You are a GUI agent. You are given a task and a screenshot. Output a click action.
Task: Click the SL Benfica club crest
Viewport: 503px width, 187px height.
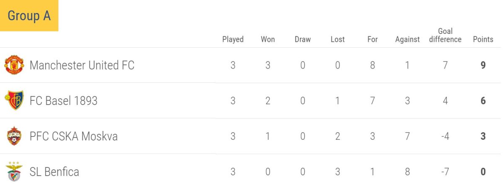tap(14, 172)
